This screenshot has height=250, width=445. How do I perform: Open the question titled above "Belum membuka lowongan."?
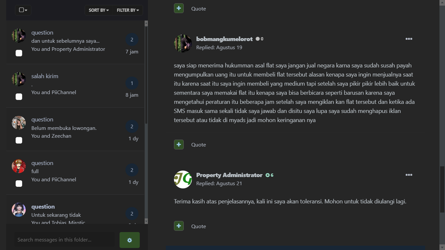[x=42, y=119]
